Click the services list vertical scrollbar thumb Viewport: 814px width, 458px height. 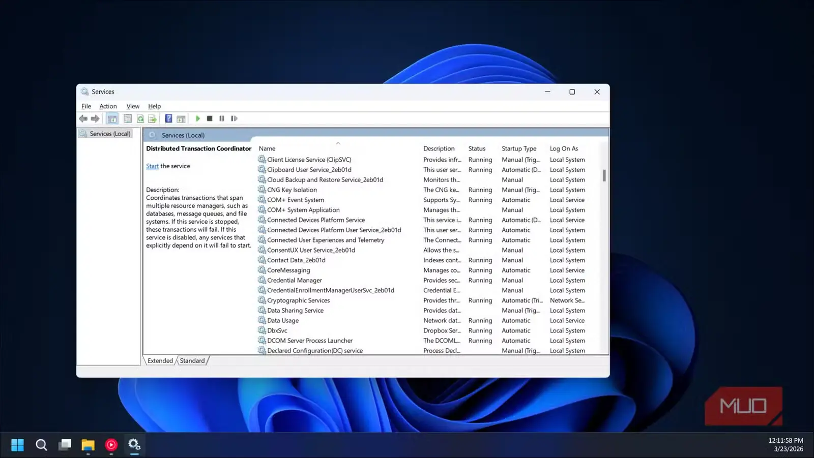[604, 175]
